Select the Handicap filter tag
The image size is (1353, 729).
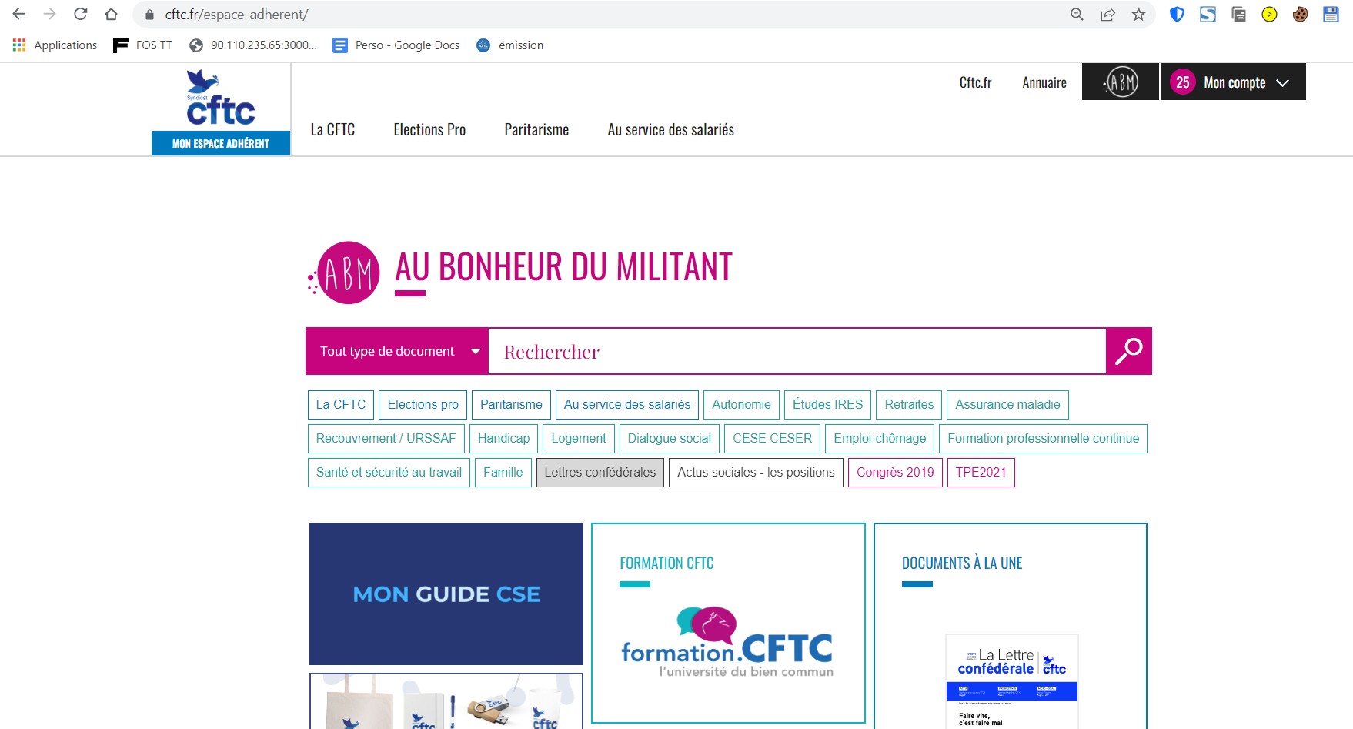[x=503, y=439]
